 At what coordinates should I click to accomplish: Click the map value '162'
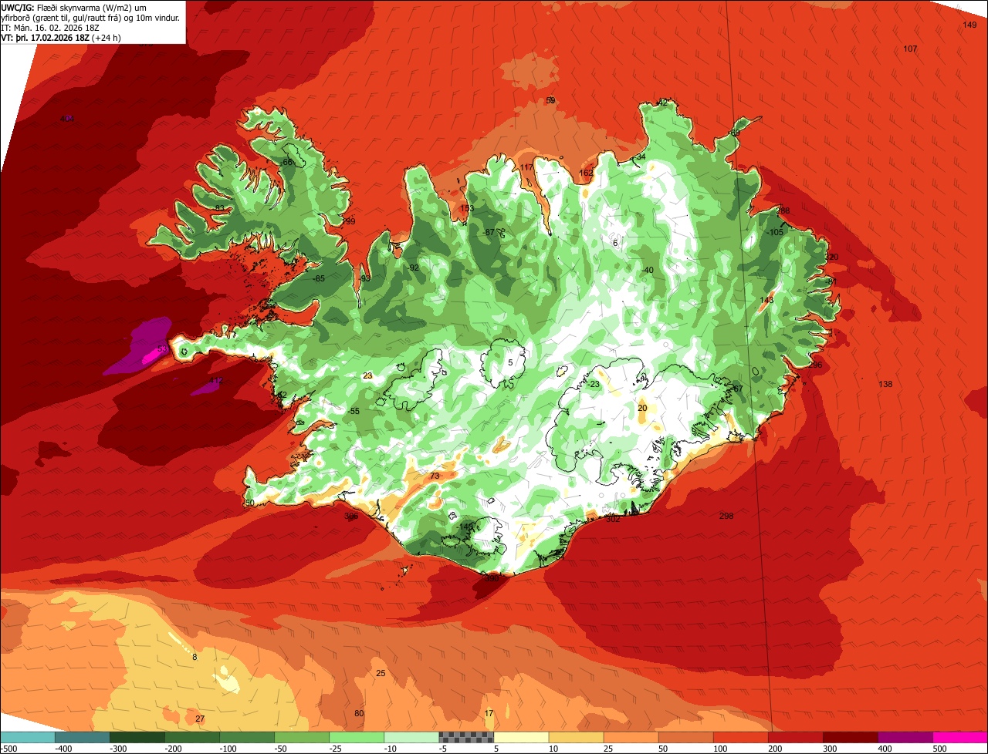point(587,173)
